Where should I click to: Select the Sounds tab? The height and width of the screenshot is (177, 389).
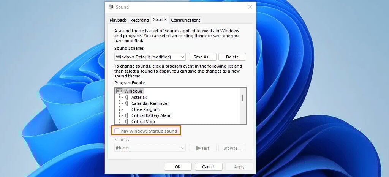(160, 19)
